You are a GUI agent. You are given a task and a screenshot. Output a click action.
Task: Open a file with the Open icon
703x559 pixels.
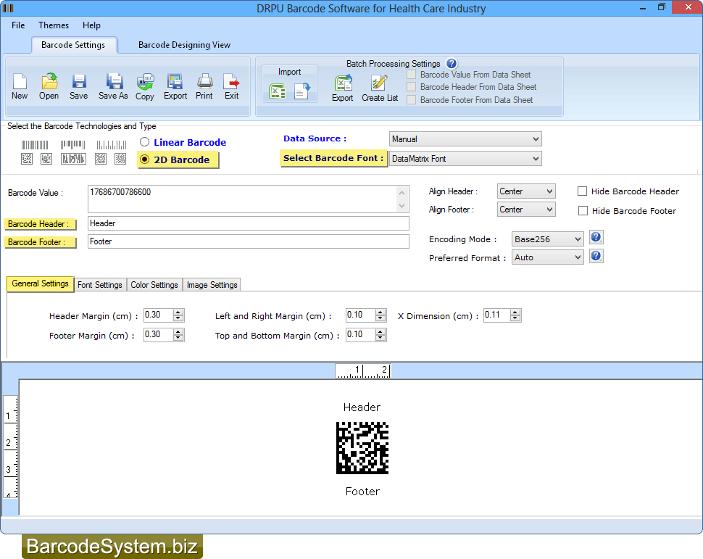click(x=49, y=82)
